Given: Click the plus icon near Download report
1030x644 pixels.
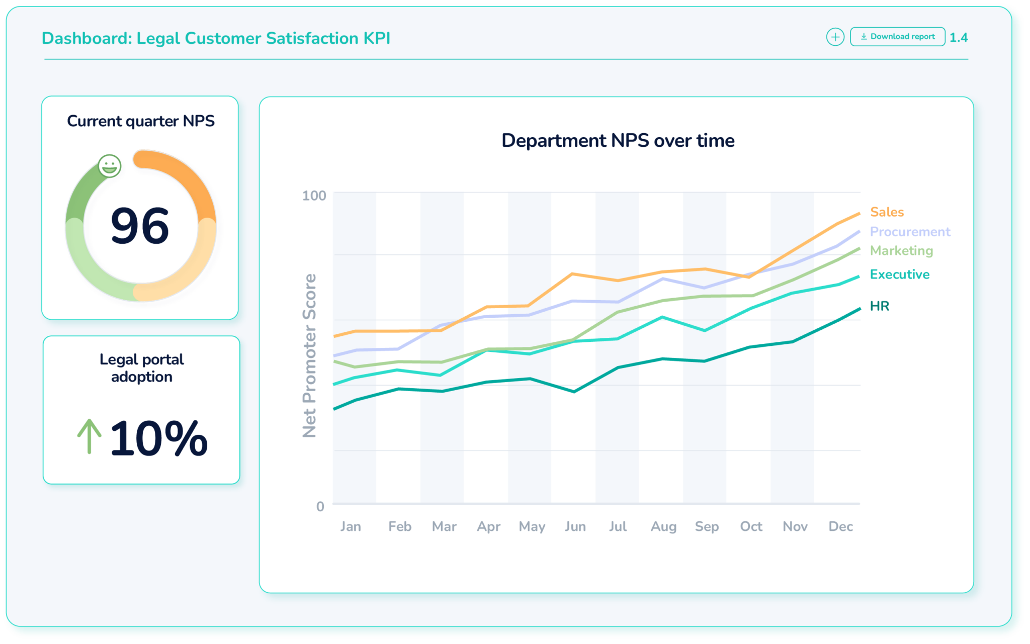Looking at the screenshot, I should click(835, 36).
